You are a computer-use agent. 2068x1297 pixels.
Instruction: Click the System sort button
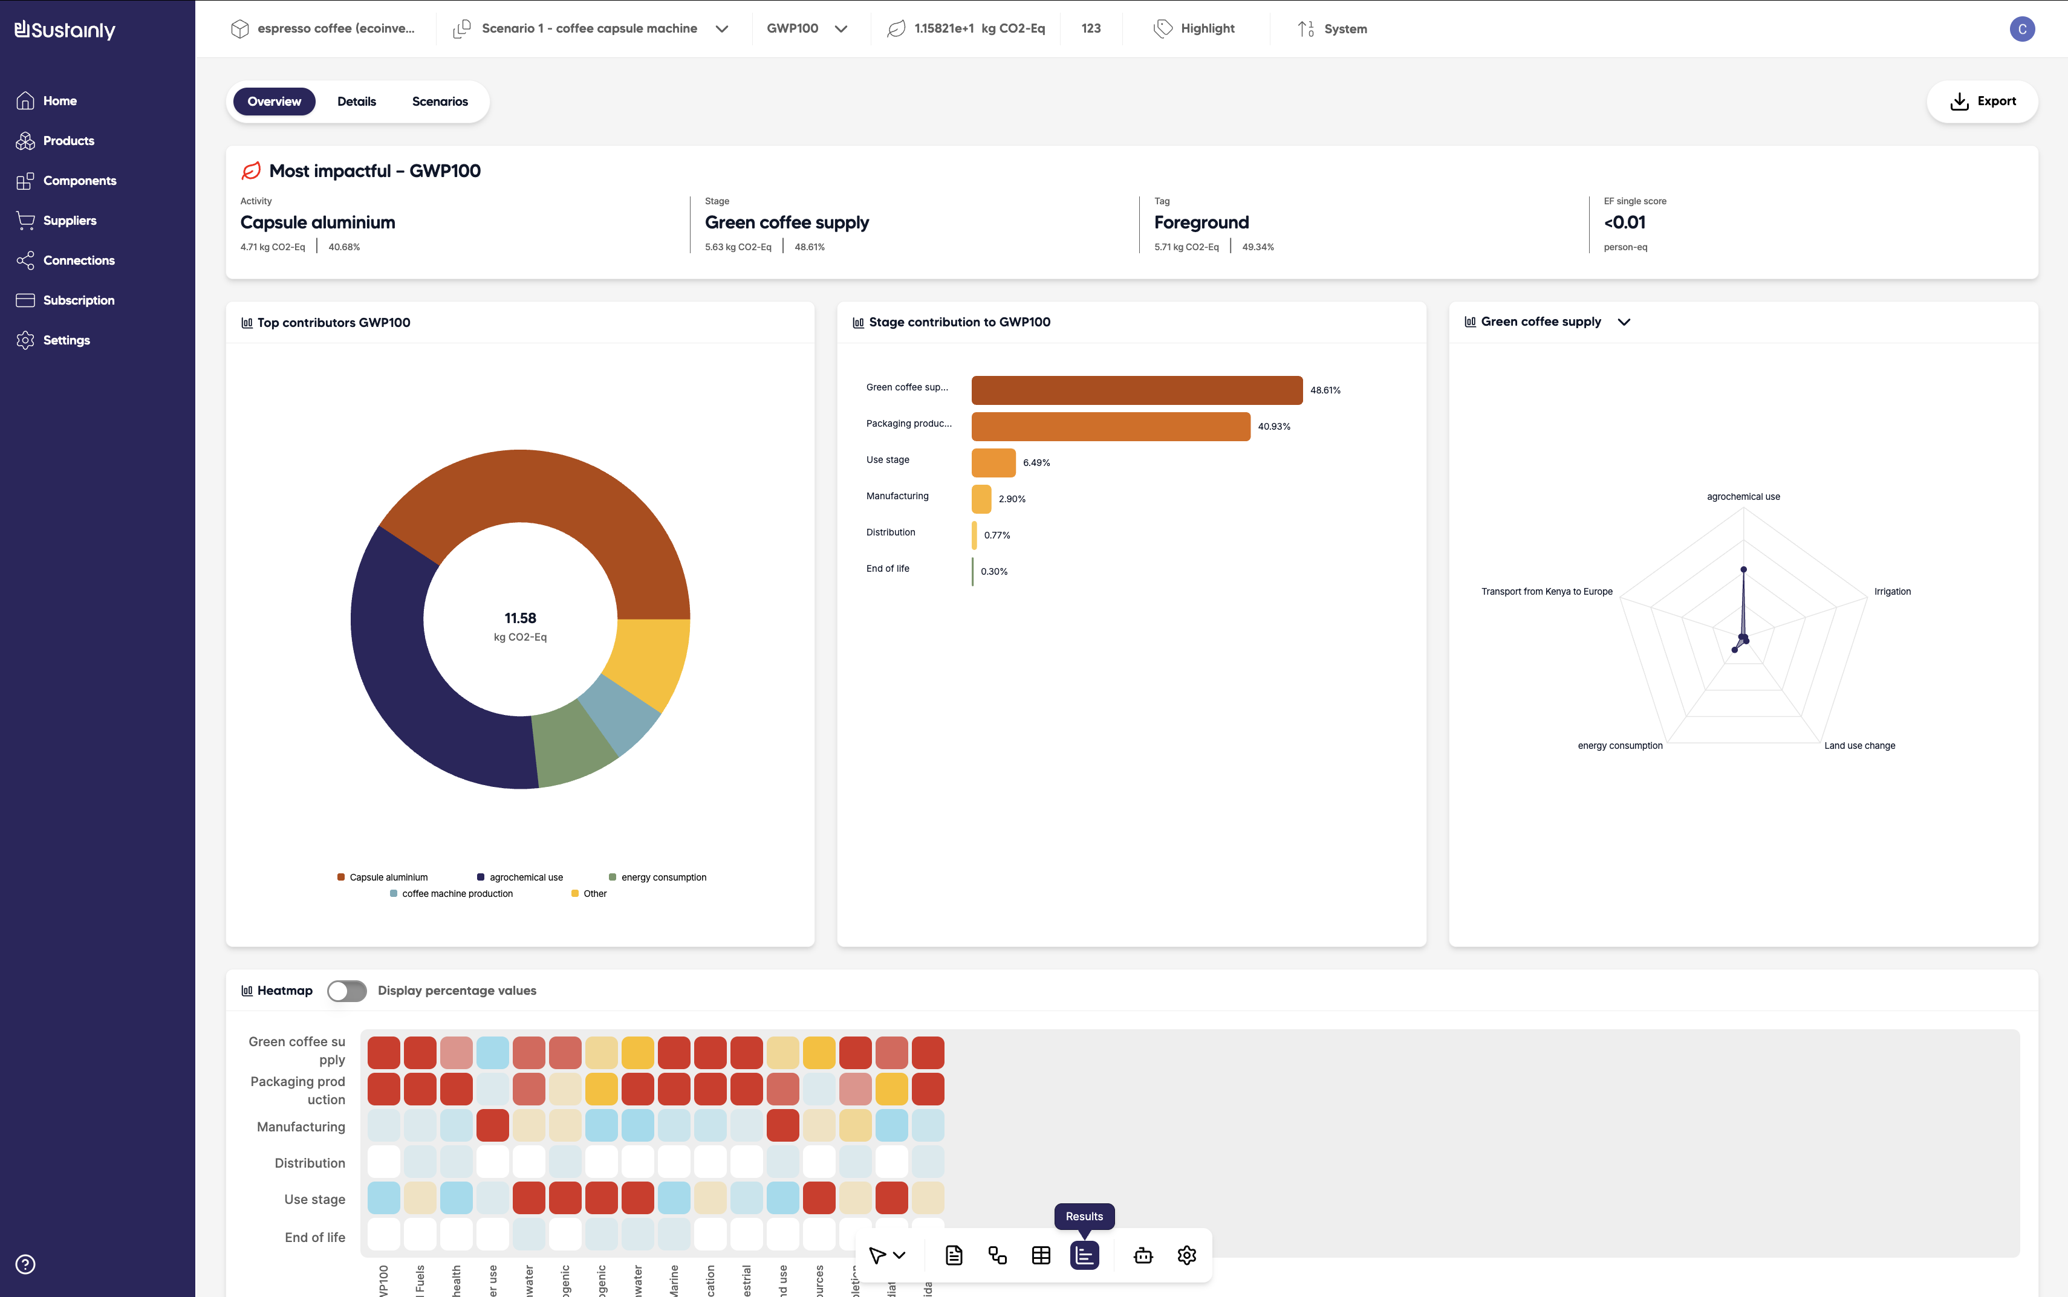pos(1333,28)
